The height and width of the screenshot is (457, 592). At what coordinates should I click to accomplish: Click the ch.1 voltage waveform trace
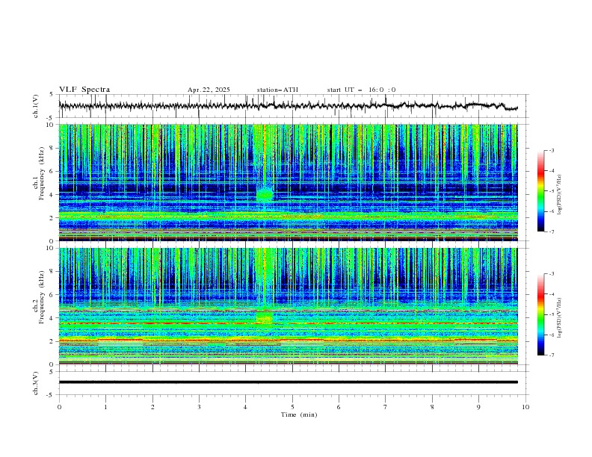pos(288,105)
